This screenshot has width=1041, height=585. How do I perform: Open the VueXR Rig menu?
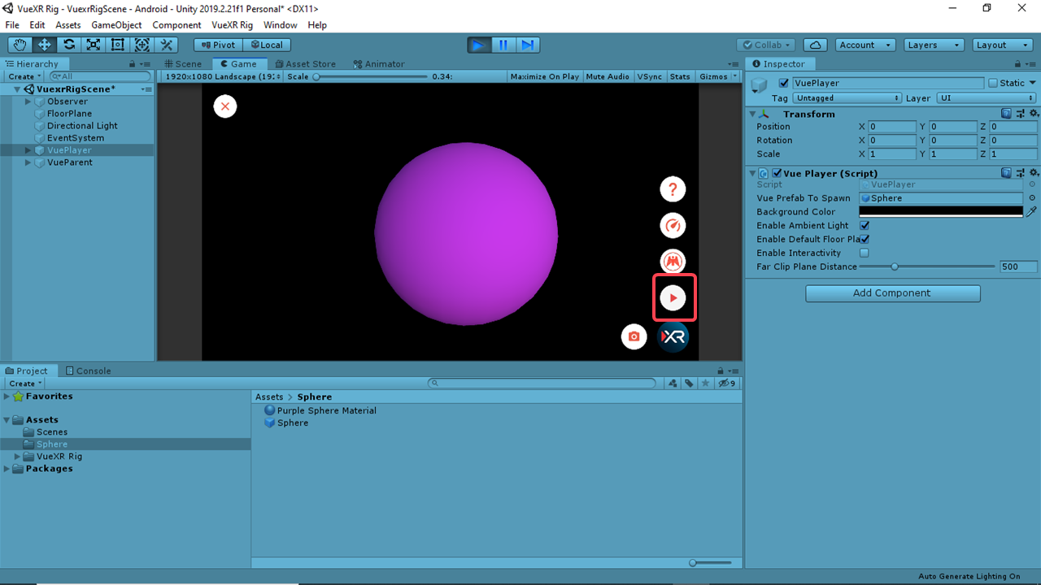coord(232,25)
